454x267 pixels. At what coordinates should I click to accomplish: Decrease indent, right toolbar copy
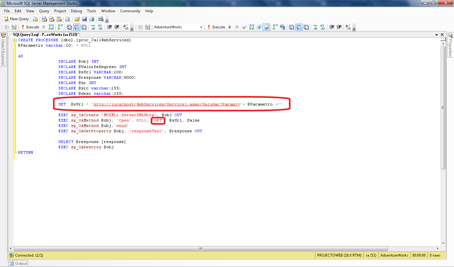(332, 27)
